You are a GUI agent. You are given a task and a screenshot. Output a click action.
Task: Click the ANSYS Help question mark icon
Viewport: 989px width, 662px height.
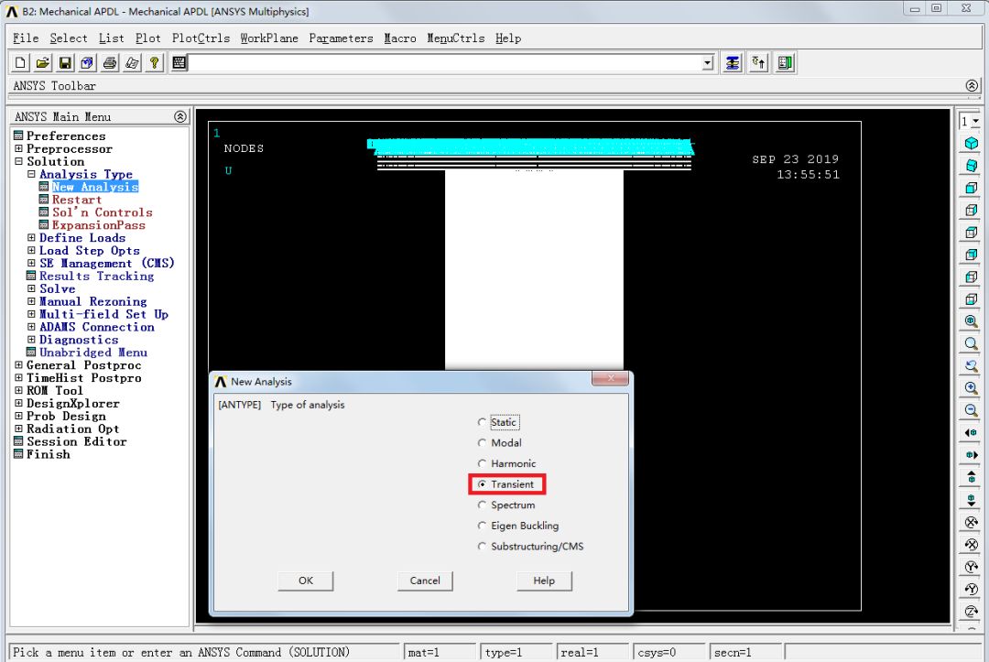click(154, 63)
